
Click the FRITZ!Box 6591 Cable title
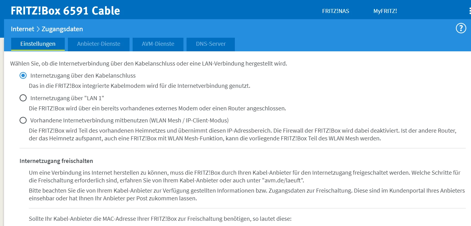click(65, 11)
